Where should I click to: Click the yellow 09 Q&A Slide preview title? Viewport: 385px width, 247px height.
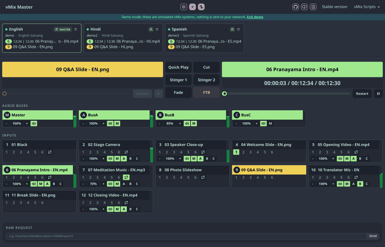(83, 69)
